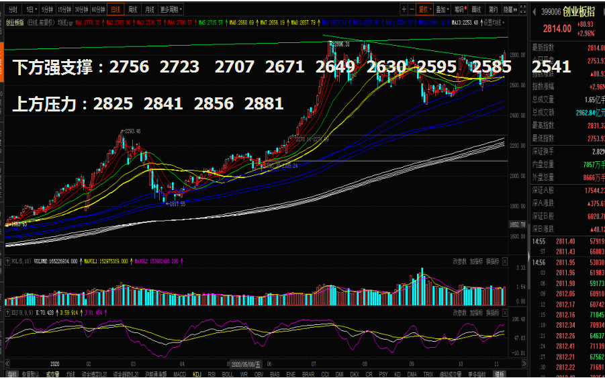Switch to 周线 weekly chart tab
The width and height of the screenshot is (605, 378).
pos(133,9)
